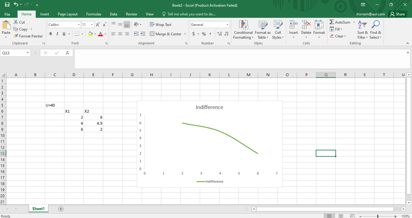Toggle Bold formatting
This screenshot has width=412, height=218.
point(51,34)
